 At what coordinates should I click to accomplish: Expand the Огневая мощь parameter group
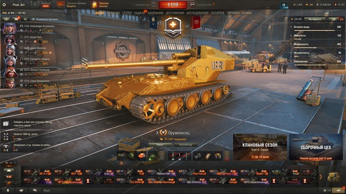pyautogui.click(x=301, y=27)
